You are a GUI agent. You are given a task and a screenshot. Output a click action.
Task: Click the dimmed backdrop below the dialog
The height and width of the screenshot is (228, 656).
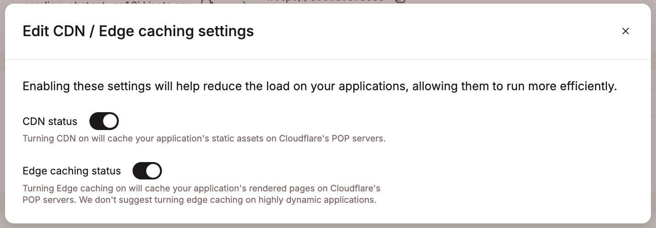coord(328,226)
